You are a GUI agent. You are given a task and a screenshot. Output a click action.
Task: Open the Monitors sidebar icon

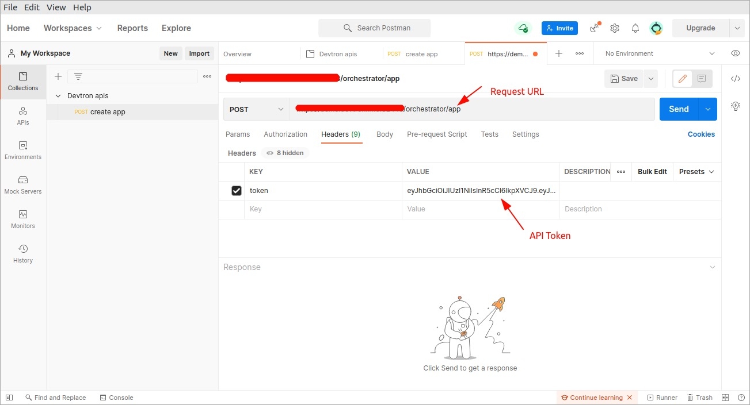point(23,219)
